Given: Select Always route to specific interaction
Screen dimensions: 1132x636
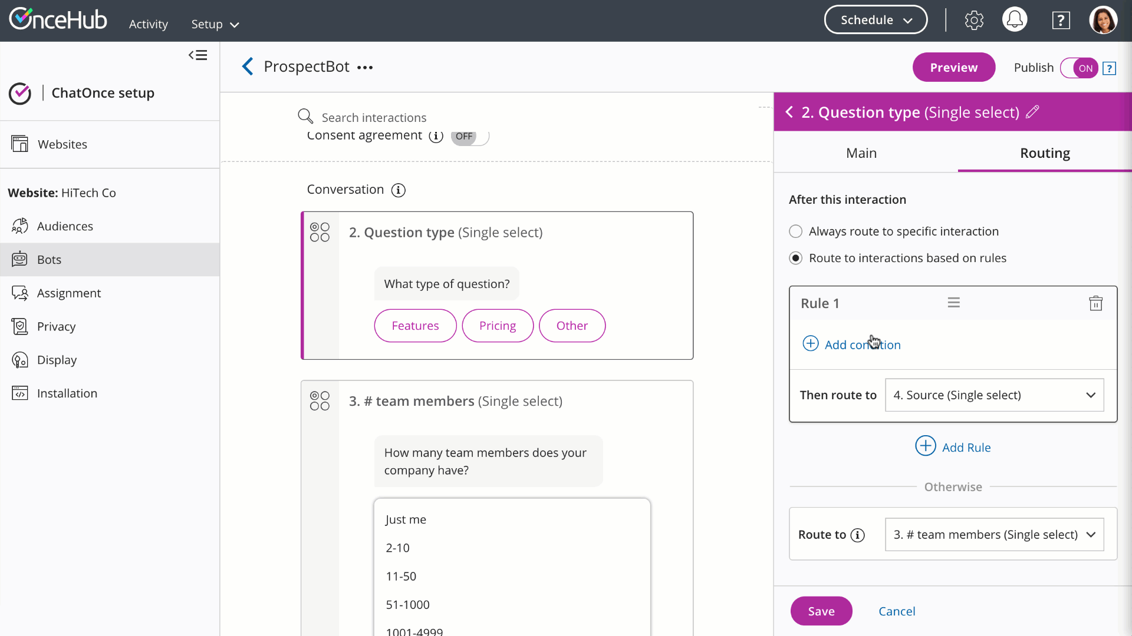Looking at the screenshot, I should 795,231.
